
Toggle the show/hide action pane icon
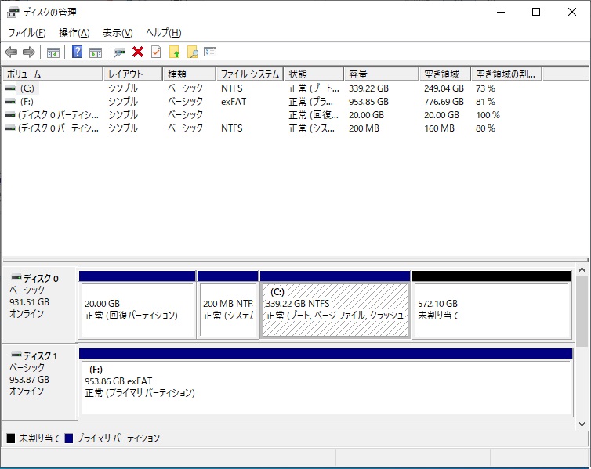point(96,52)
